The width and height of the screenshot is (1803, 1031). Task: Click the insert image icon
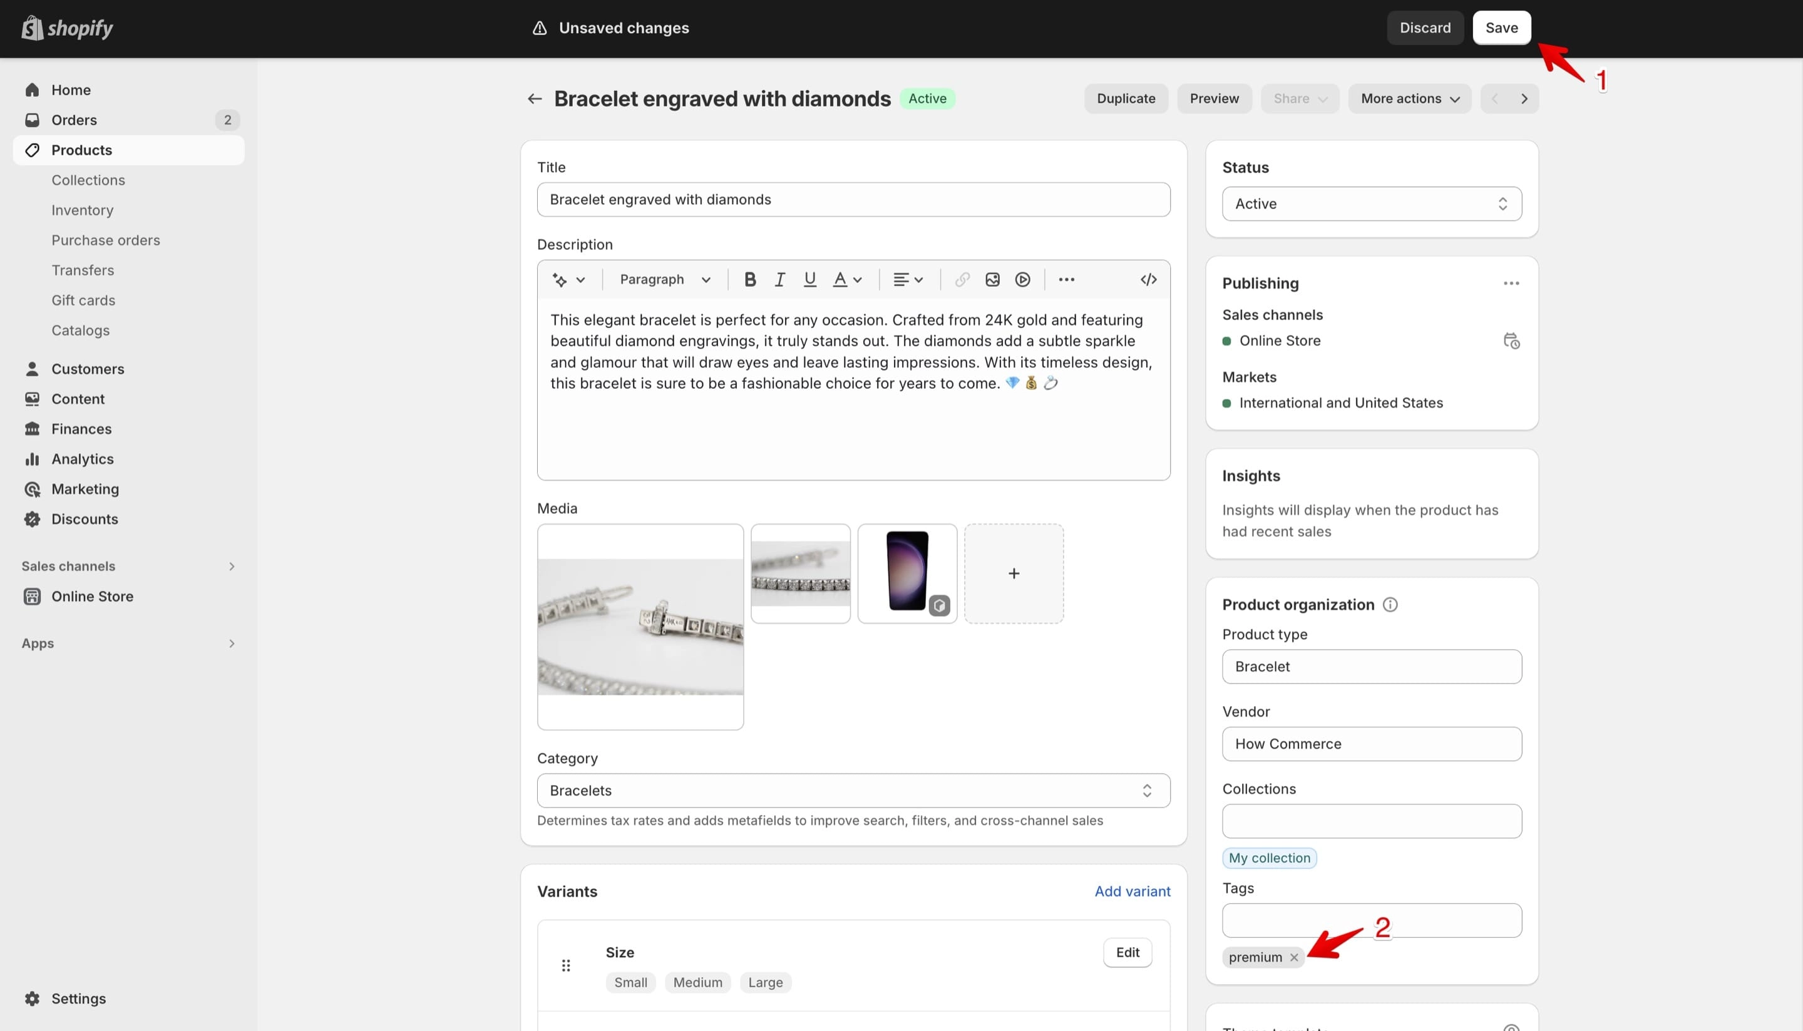click(992, 280)
